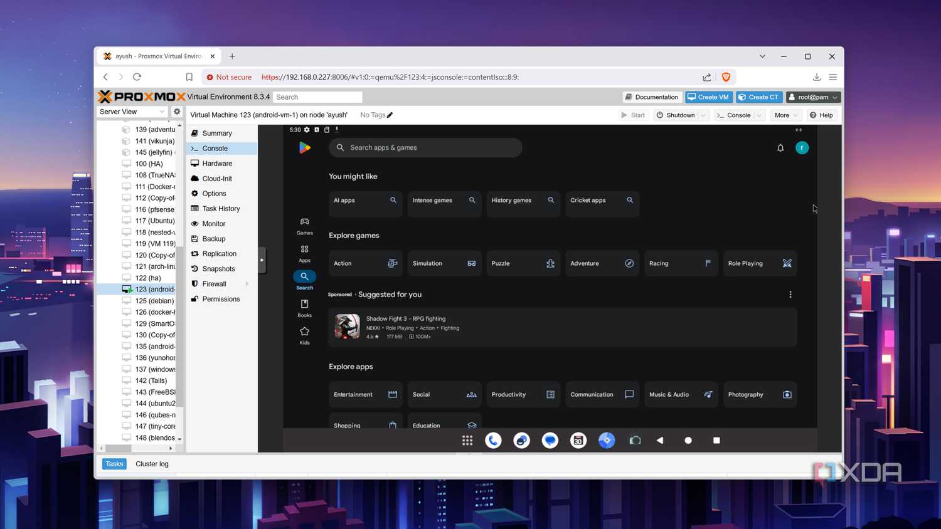Viewport: 941px width, 529px height.
Task: Bookmark this page in browser
Action: (x=189, y=77)
